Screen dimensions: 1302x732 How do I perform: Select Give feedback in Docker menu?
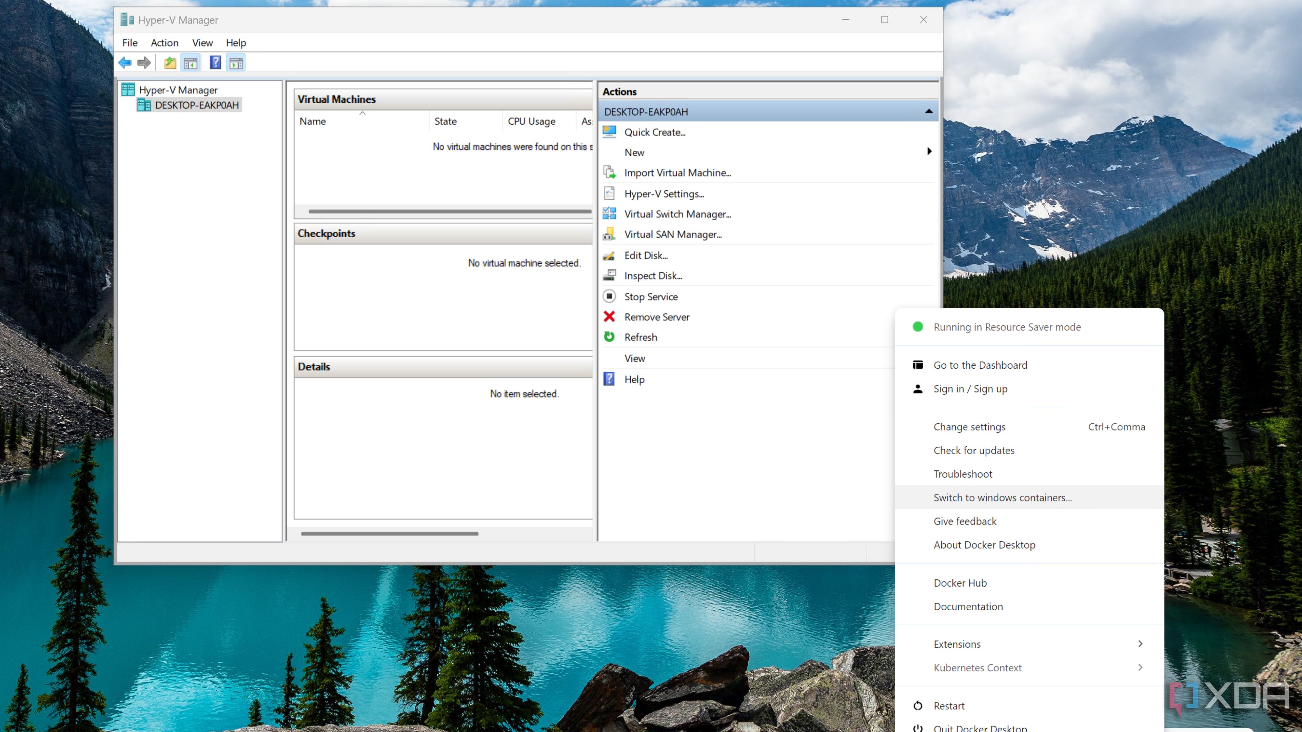[x=1029, y=521]
